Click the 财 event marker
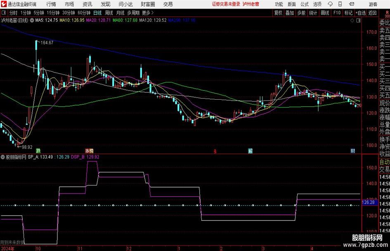Viewport: 390px width, 251px height. pyautogui.click(x=353, y=151)
